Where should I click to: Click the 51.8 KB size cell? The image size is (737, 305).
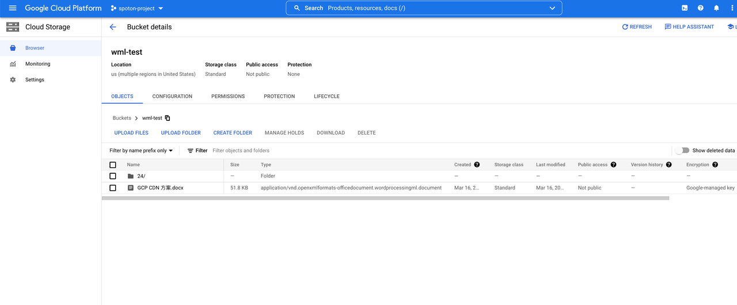239,188
